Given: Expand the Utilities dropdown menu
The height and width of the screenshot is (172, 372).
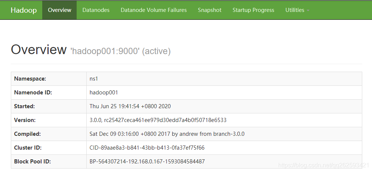Looking at the screenshot, I should (x=297, y=10).
